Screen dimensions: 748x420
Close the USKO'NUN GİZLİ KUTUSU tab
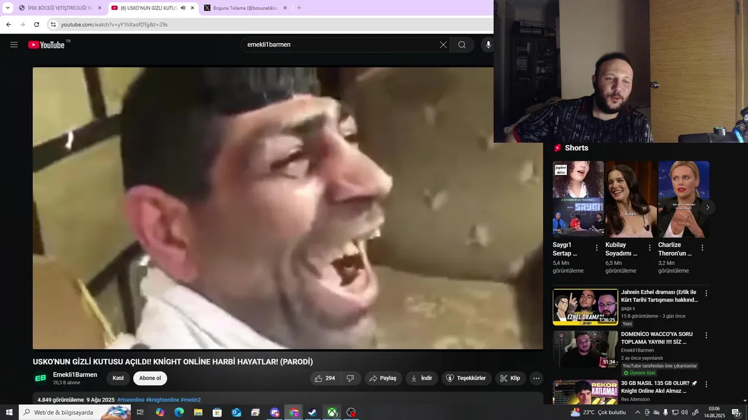pos(192,8)
